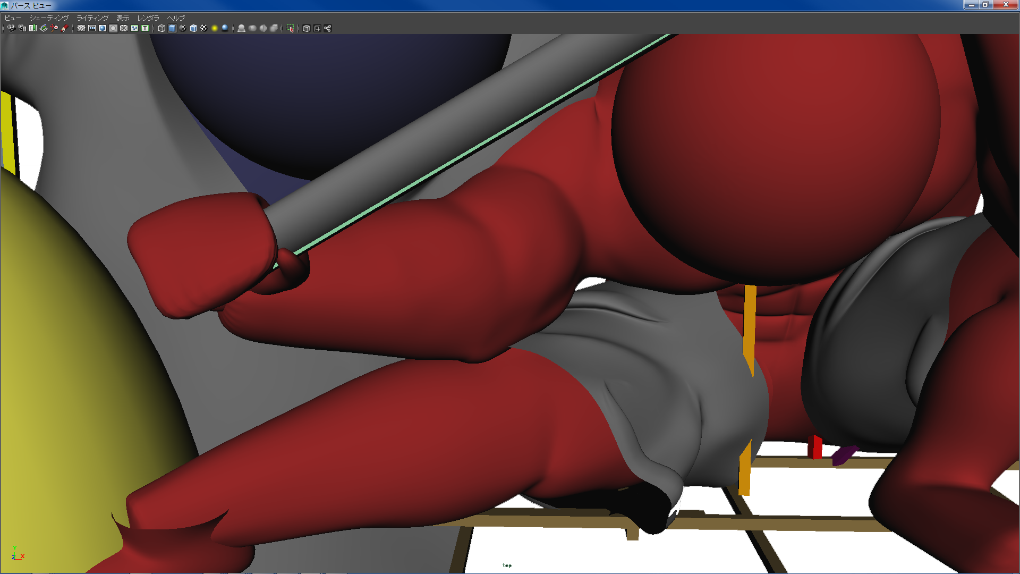The height and width of the screenshot is (574, 1020).
Task: Click the camera bookmarks icon
Action: point(33,28)
